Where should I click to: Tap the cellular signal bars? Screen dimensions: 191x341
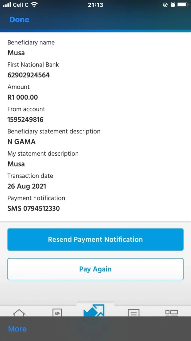(7, 5)
